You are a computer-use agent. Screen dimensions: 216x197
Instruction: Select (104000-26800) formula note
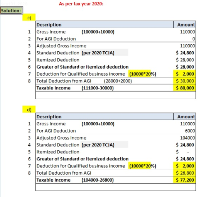coord(98,180)
